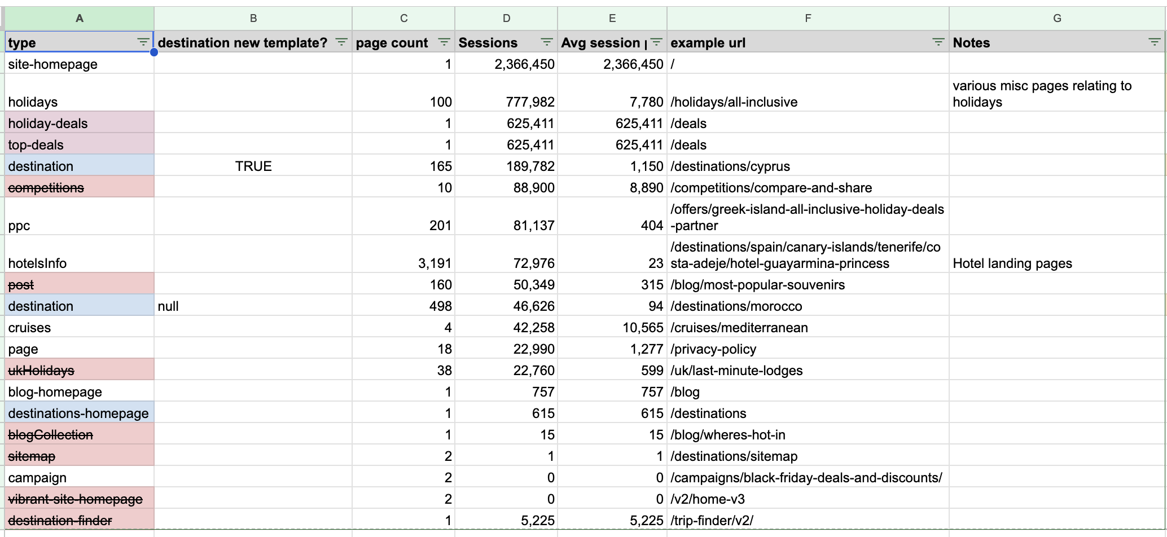Image resolution: width=1167 pixels, height=537 pixels.
Task: Click the '/trip-finder/v2/' url cell
Action: point(808,520)
